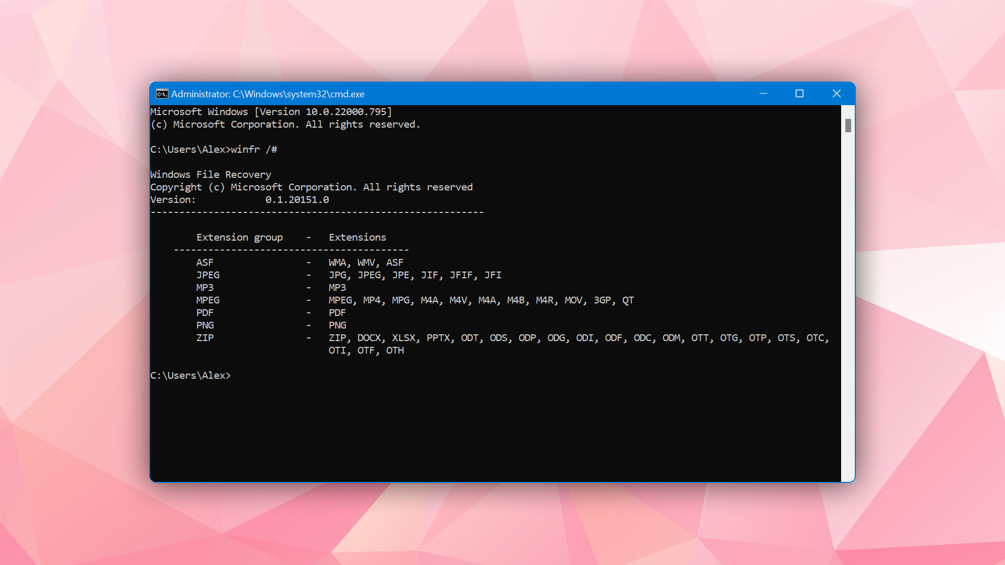Screen dimensions: 1005x565
Task: Click 'ODT' in the ZIP extensions list
Action: pyautogui.click(x=470, y=338)
